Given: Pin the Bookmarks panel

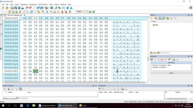Looking at the screenshot, I should [x=188, y=85].
